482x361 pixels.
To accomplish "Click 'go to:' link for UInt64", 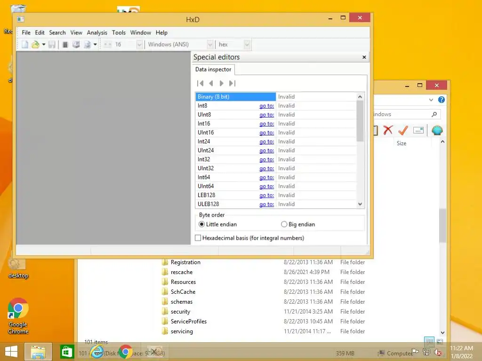I will click(x=266, y=186).
